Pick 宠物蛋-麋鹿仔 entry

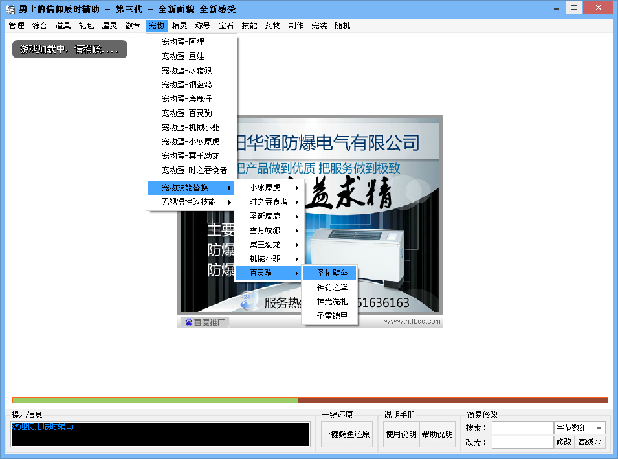pyautogui.click(x=192, y=98)
